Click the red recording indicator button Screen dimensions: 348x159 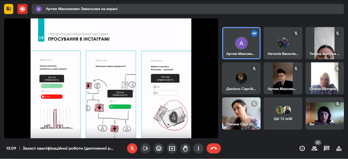(22, 9)
